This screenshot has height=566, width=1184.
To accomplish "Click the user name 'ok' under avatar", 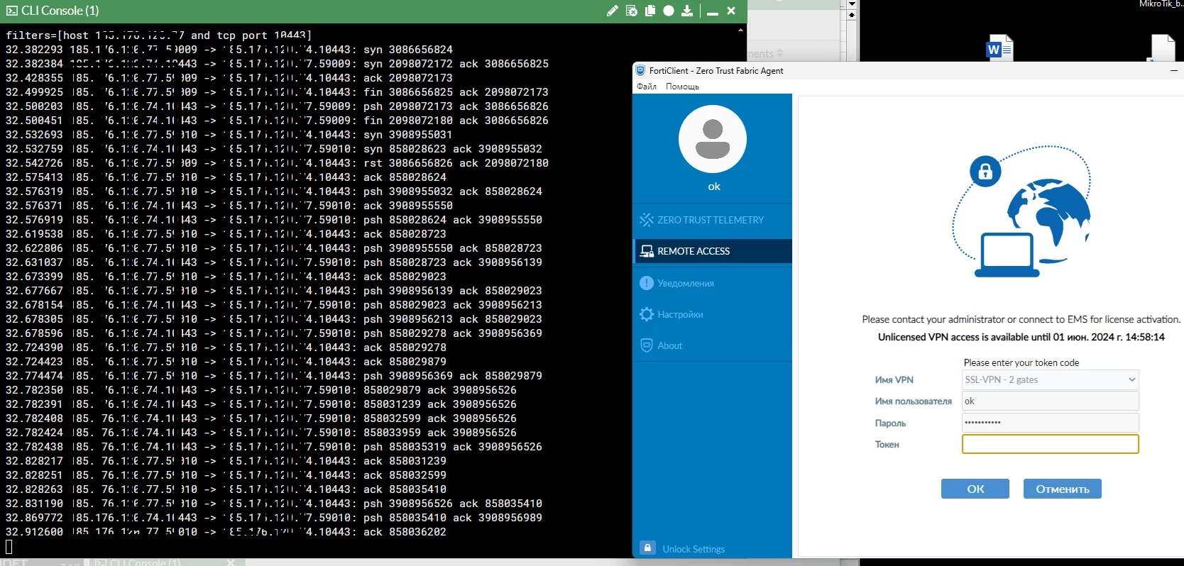I will click(714, 187).
